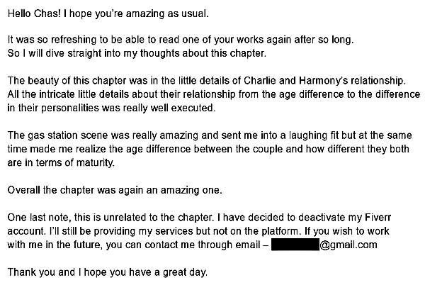Click the "@gmail.com" email address text
Viewport: 425px width, 285px height.
tap(348, 245)
